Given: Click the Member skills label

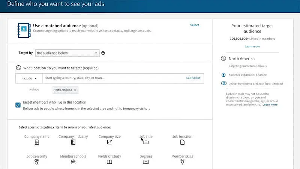Looking at the screenshot, I should point(182,156).
